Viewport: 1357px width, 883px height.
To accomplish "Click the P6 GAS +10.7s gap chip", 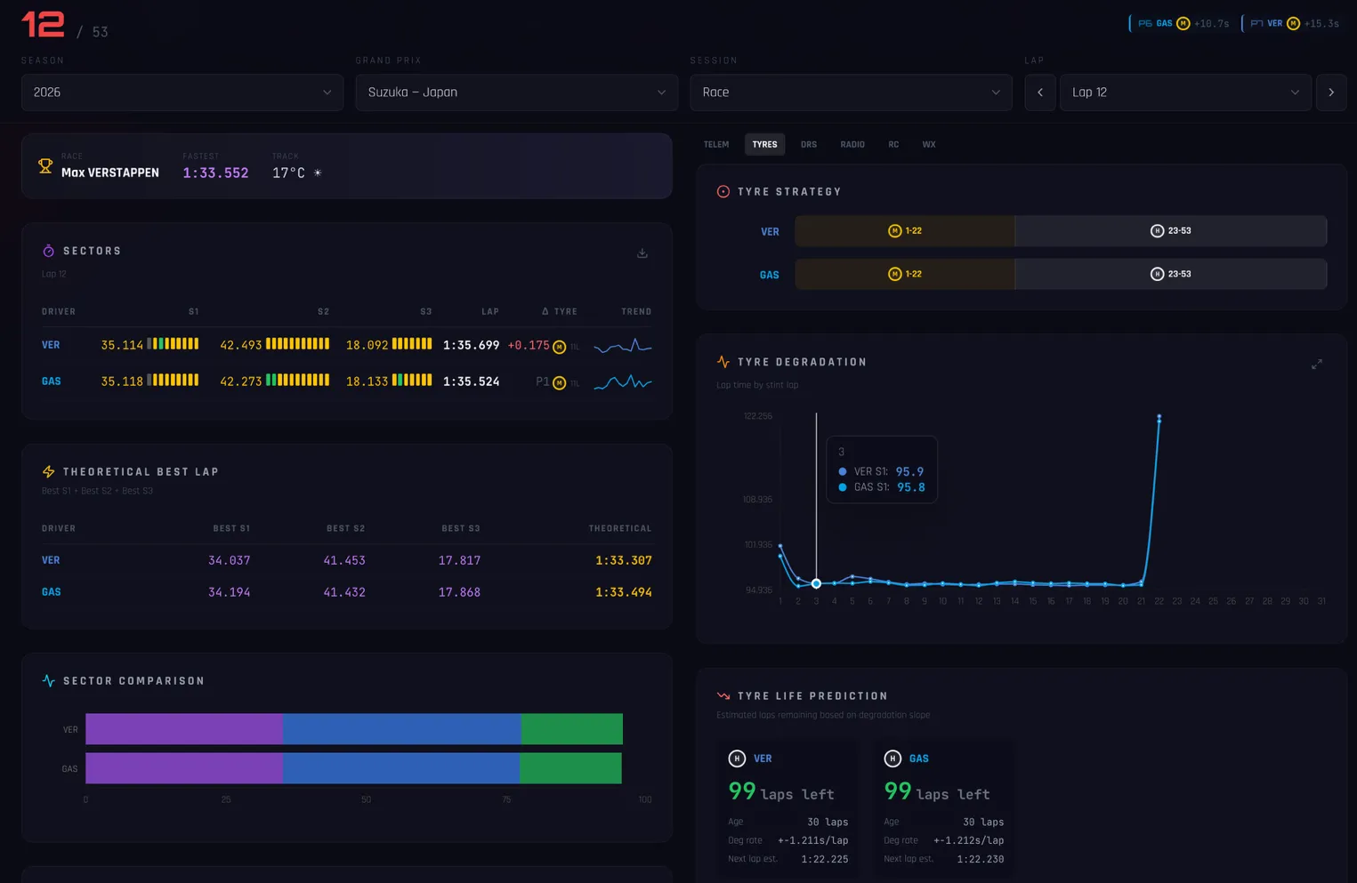I will 1180,23.
